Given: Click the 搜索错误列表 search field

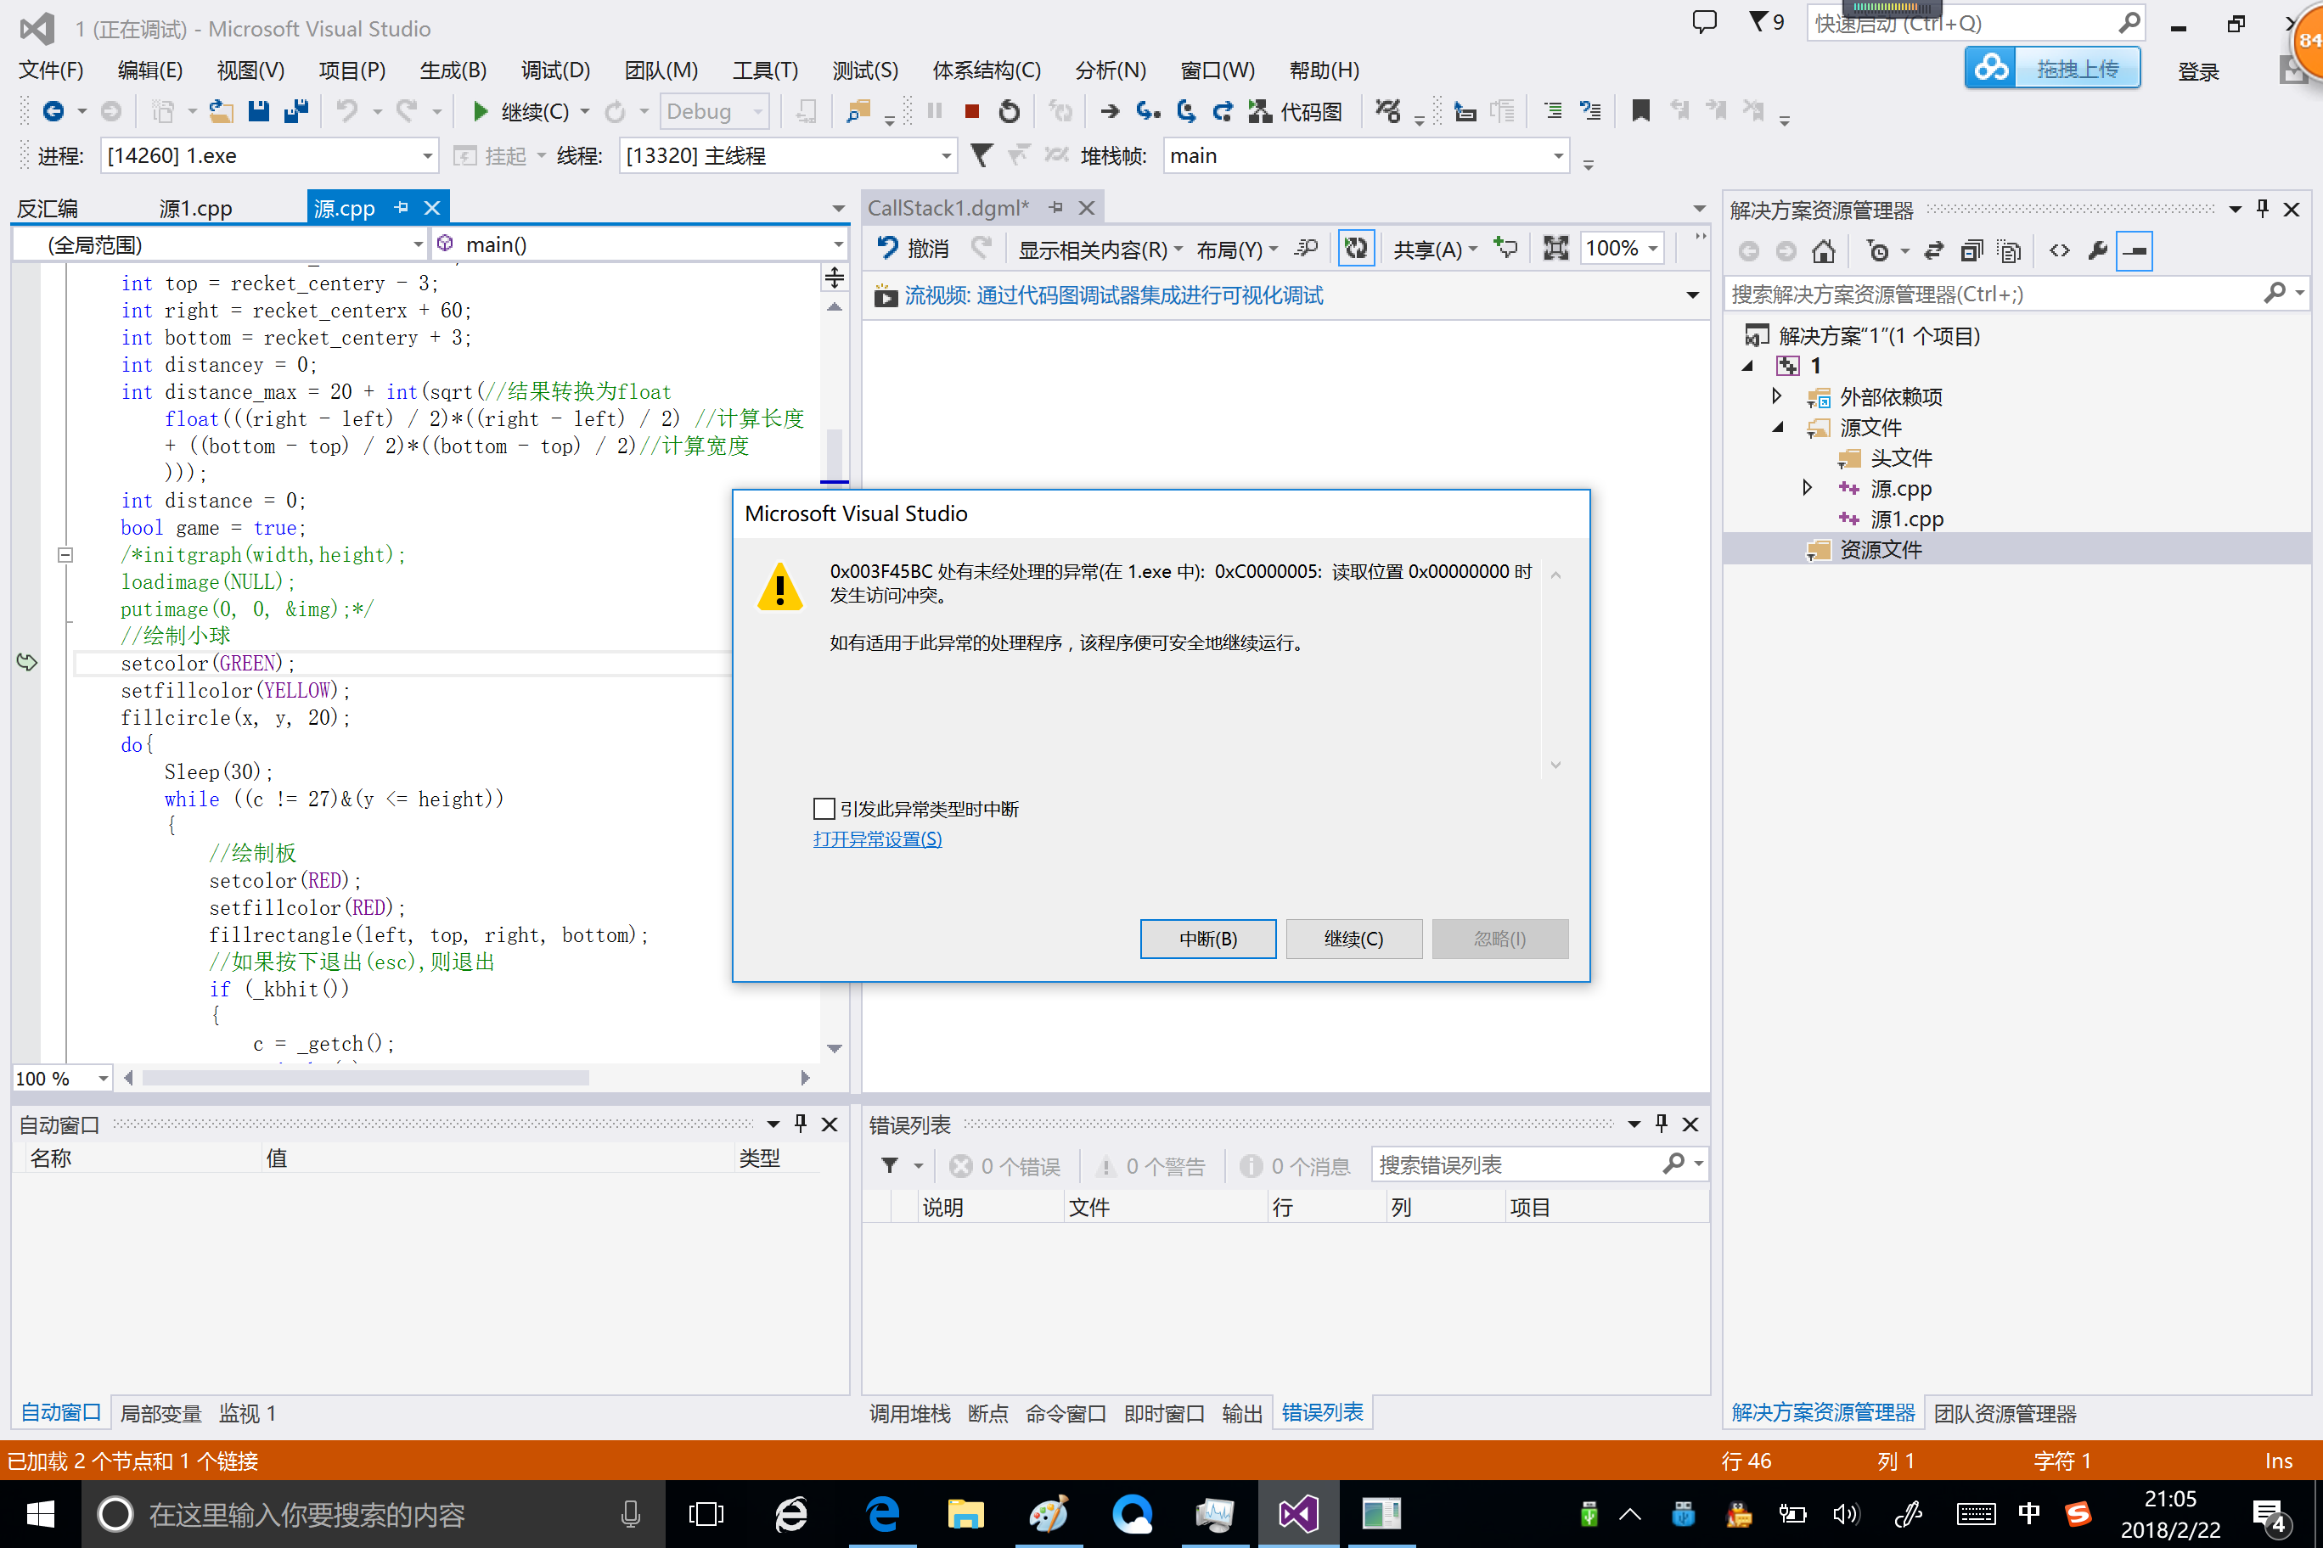Looking at the screenshot, I should 1538,1165.
